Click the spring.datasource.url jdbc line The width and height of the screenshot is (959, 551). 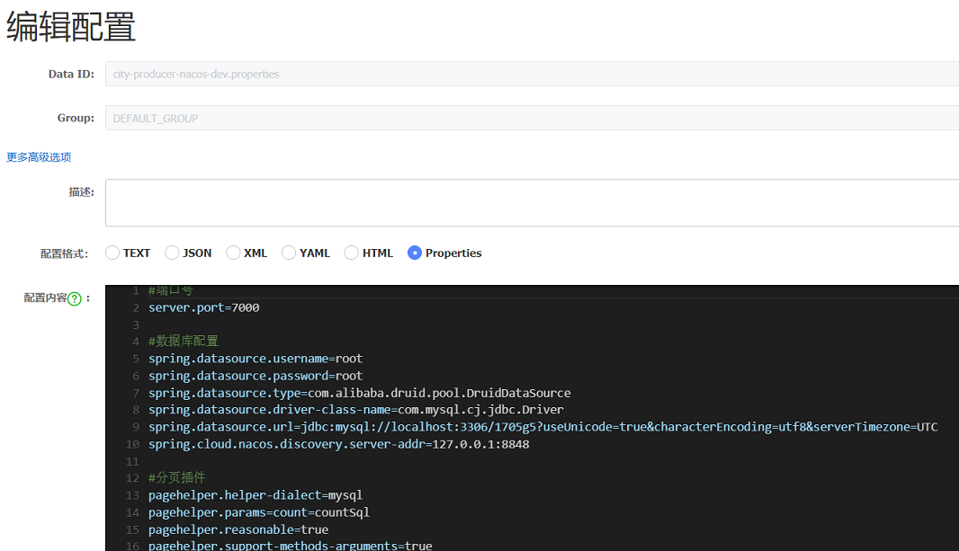(x=542, y=427)
